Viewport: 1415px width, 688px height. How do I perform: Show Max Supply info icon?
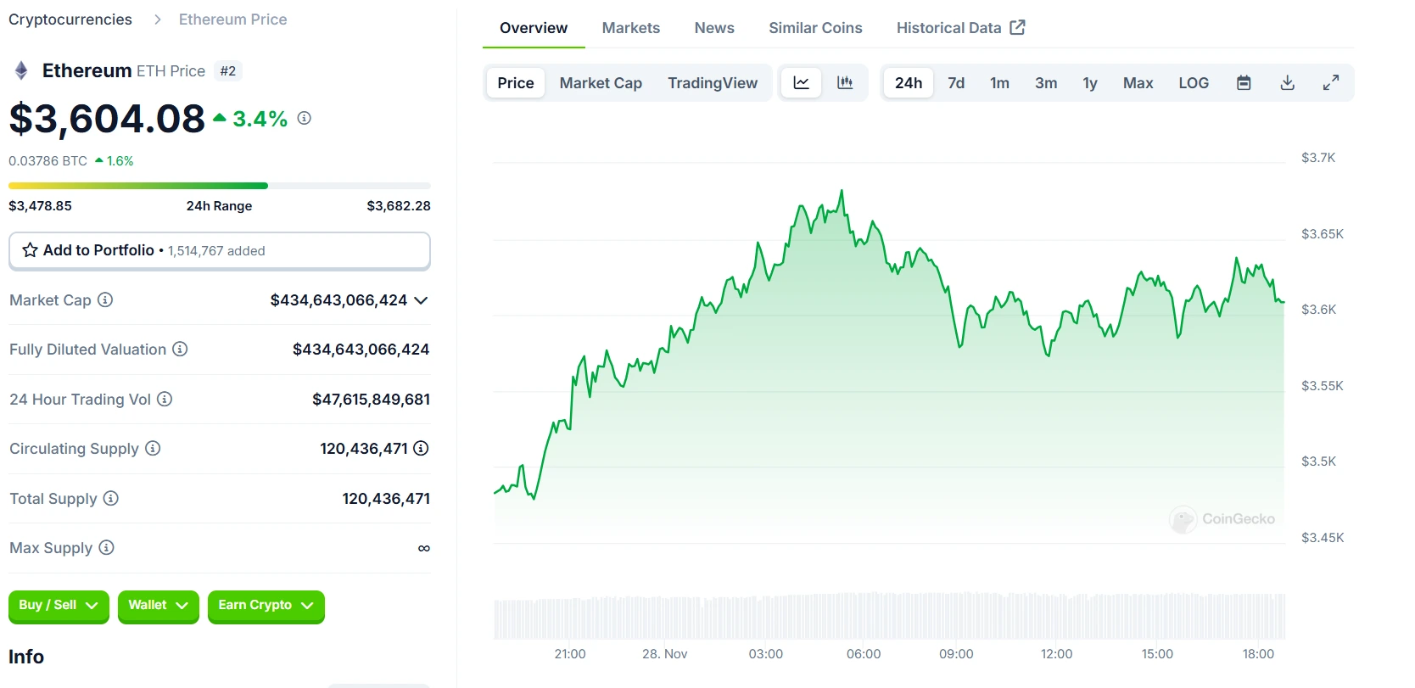pyautogui.click(x=106, y=547)
